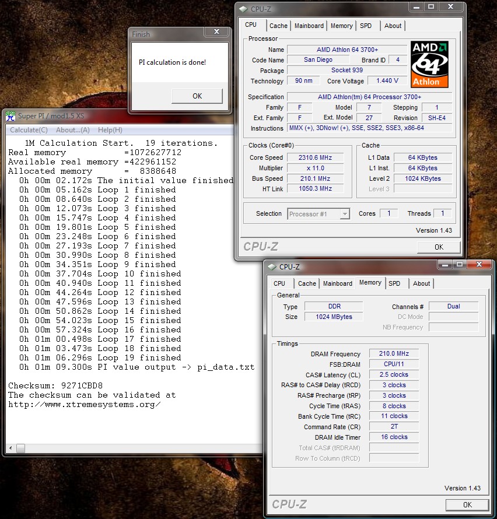Switch to Cache tab in lower CPU-Z window
The height and width of the screenshot is (519, 497).
(307, 283)
